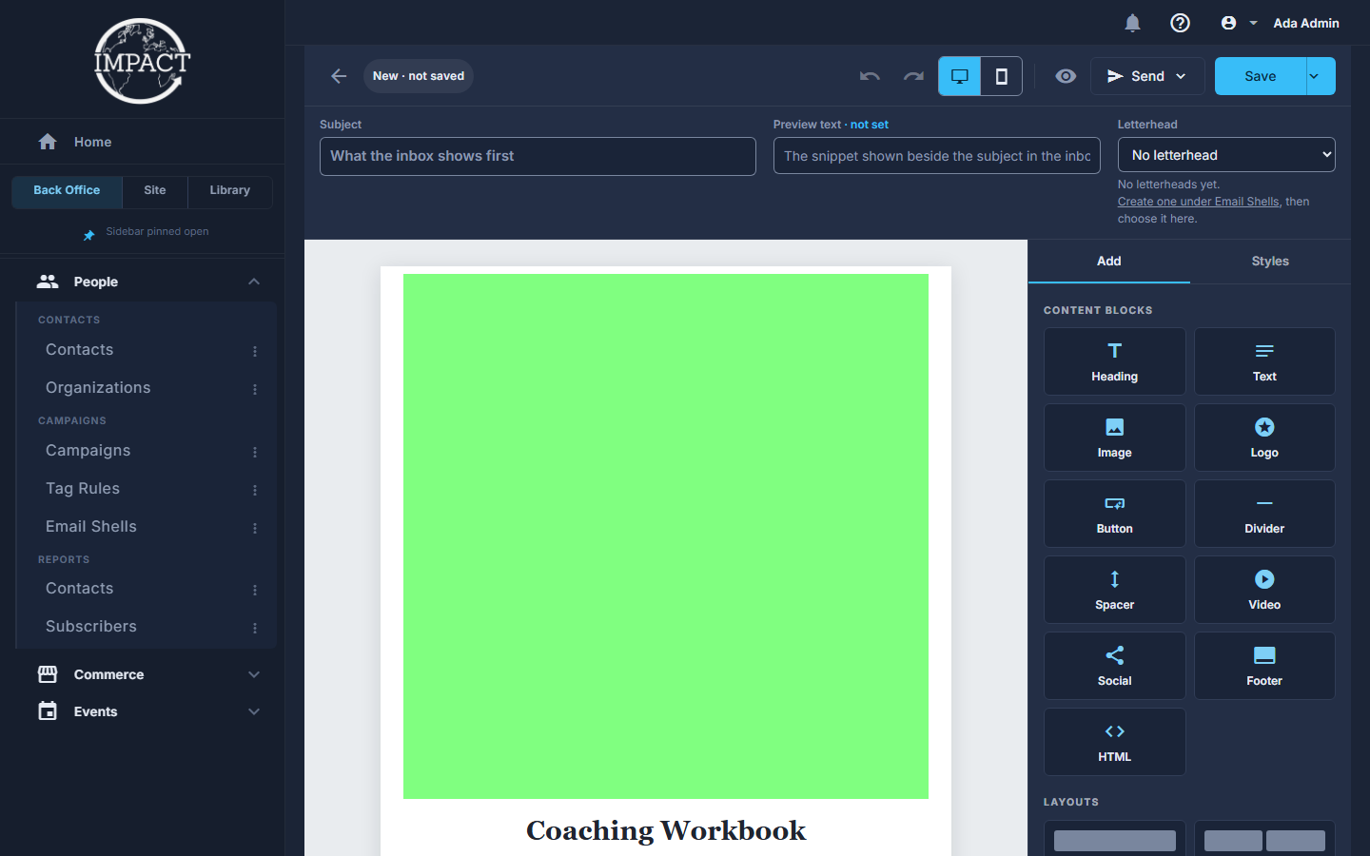
Task: Switch to desktop preview mode
Action: coord(960,76)
